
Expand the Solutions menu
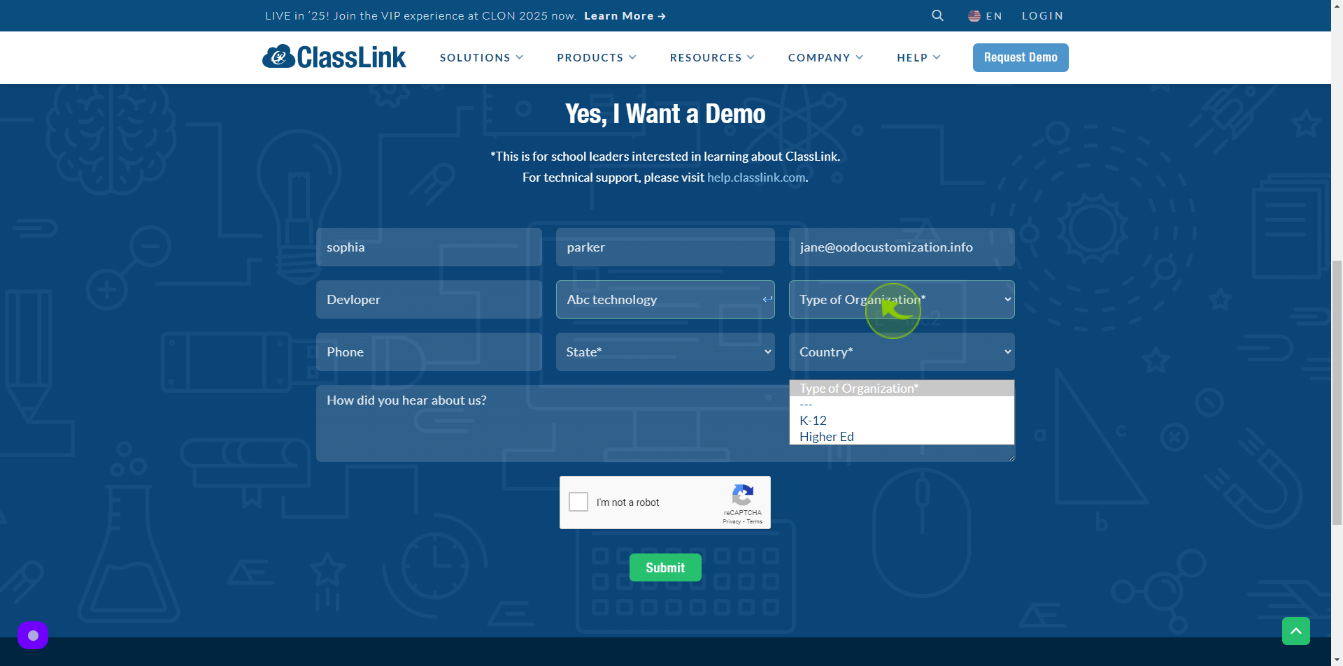point(481,57)
